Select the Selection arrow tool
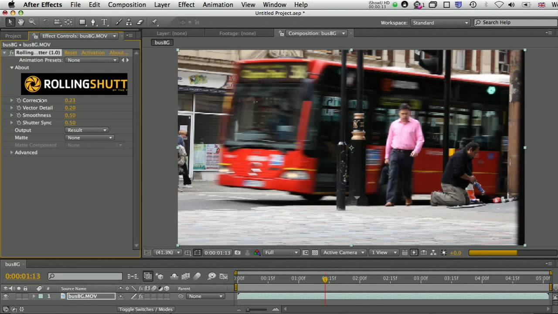 (x=10, y=22)
